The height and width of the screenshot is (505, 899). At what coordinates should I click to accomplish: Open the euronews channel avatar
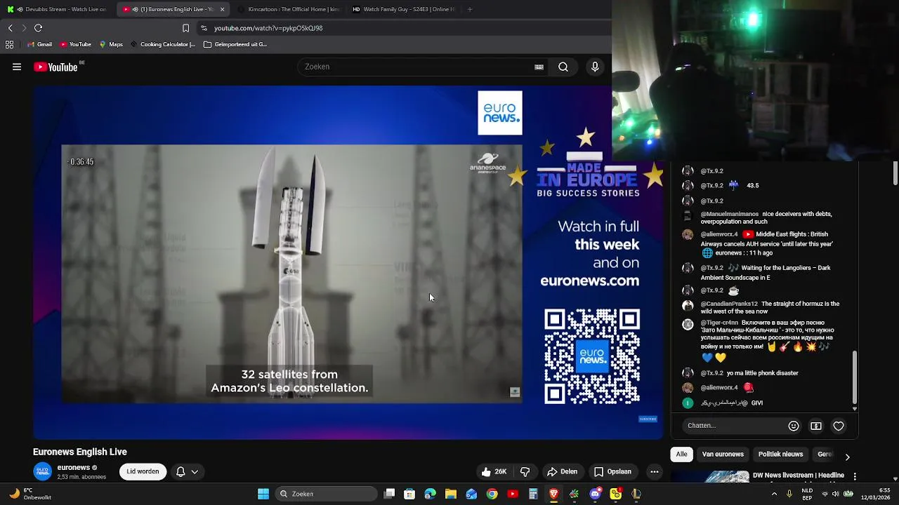[x=43, y=472]
